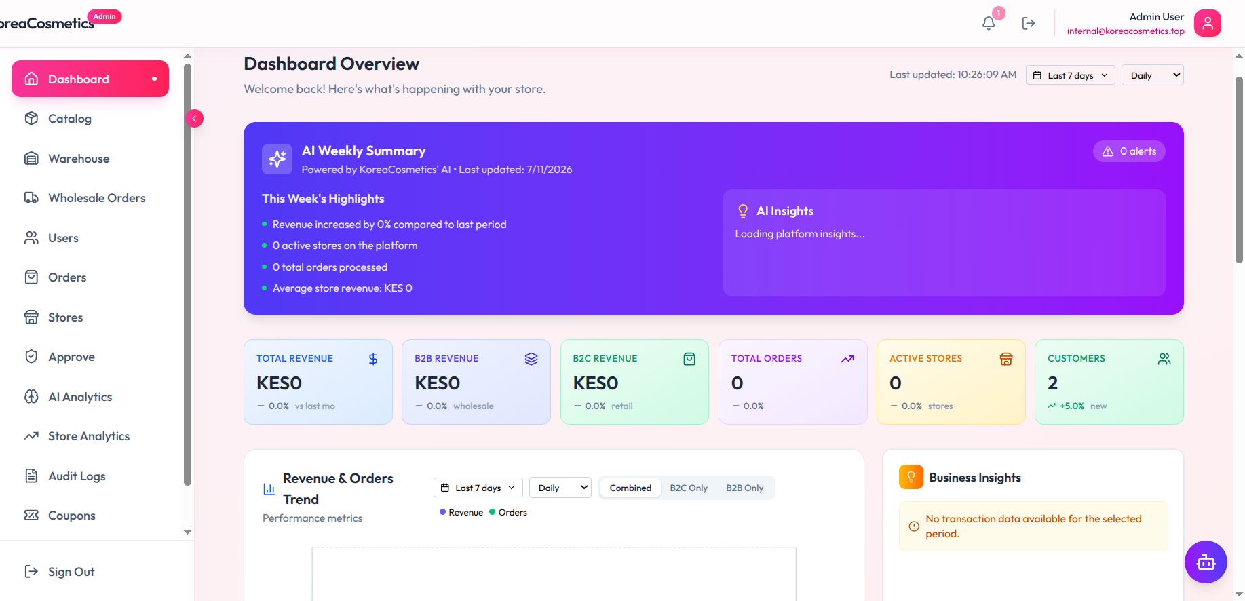Switch chart to B2C Only
The width and height of the screenshot is (1245, 601).
(x=689, y=488)
